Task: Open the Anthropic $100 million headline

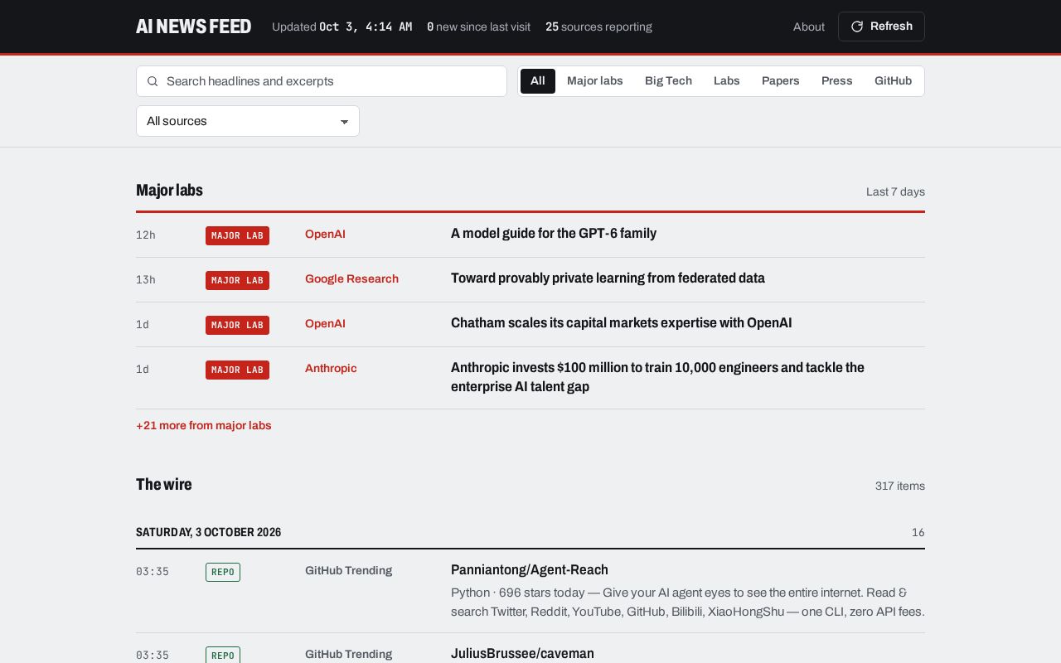Action: pos(658,377)
